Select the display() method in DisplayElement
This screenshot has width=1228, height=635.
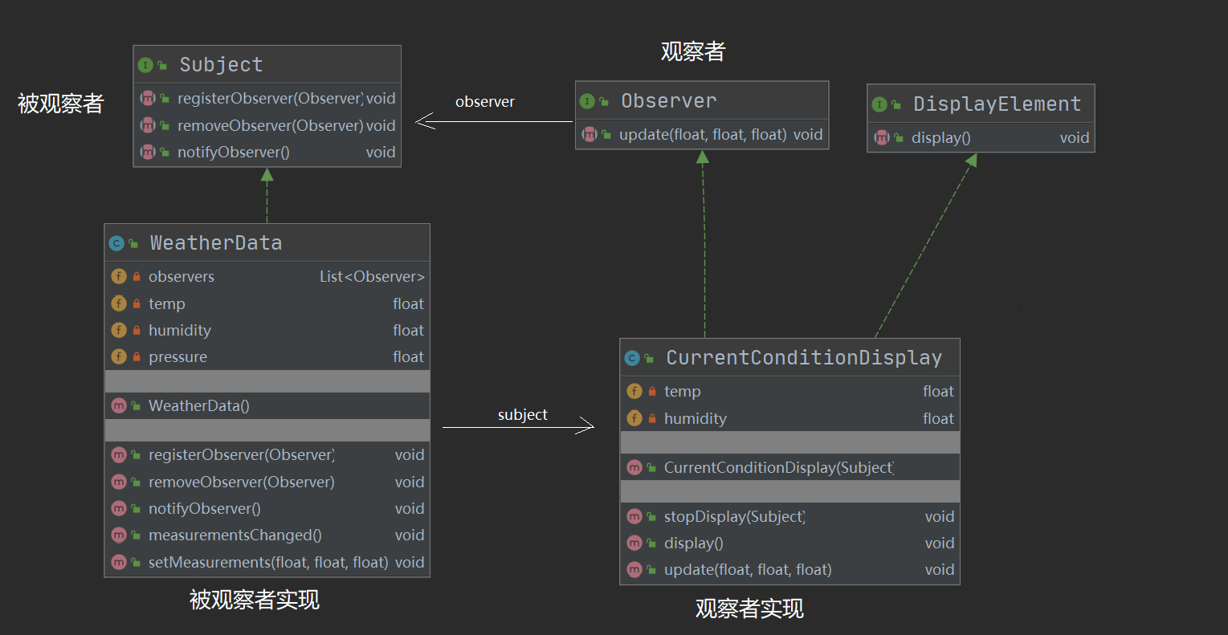click(940, 138)
